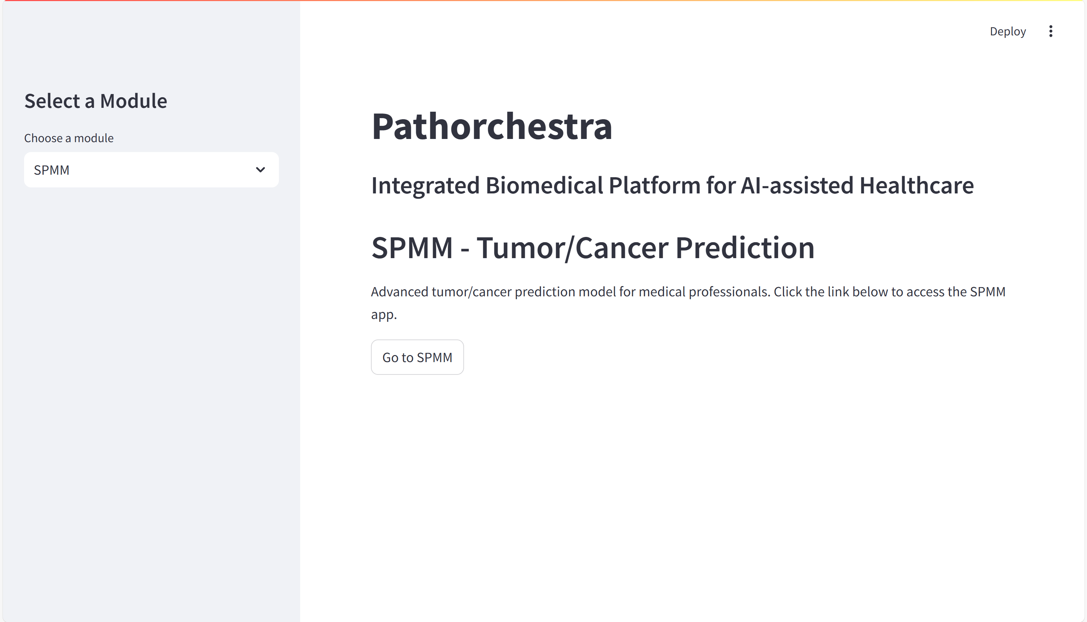Click the word Module in sidebar heading
Screen dimensions: 1087x622
pyautogui.click(x=133, y=101)
